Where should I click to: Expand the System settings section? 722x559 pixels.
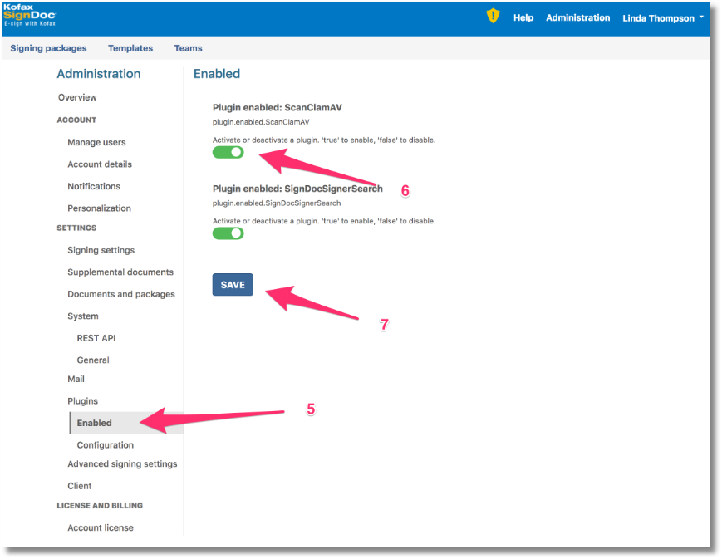pos(83,316)
